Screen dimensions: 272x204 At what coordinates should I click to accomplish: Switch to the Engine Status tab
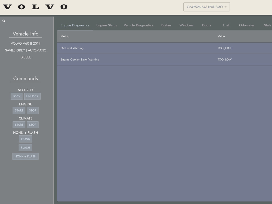pyautogui.click(x=107, y=25)
